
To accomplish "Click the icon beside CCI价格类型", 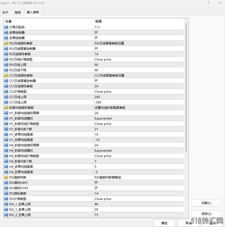I will tap(6, 91).
